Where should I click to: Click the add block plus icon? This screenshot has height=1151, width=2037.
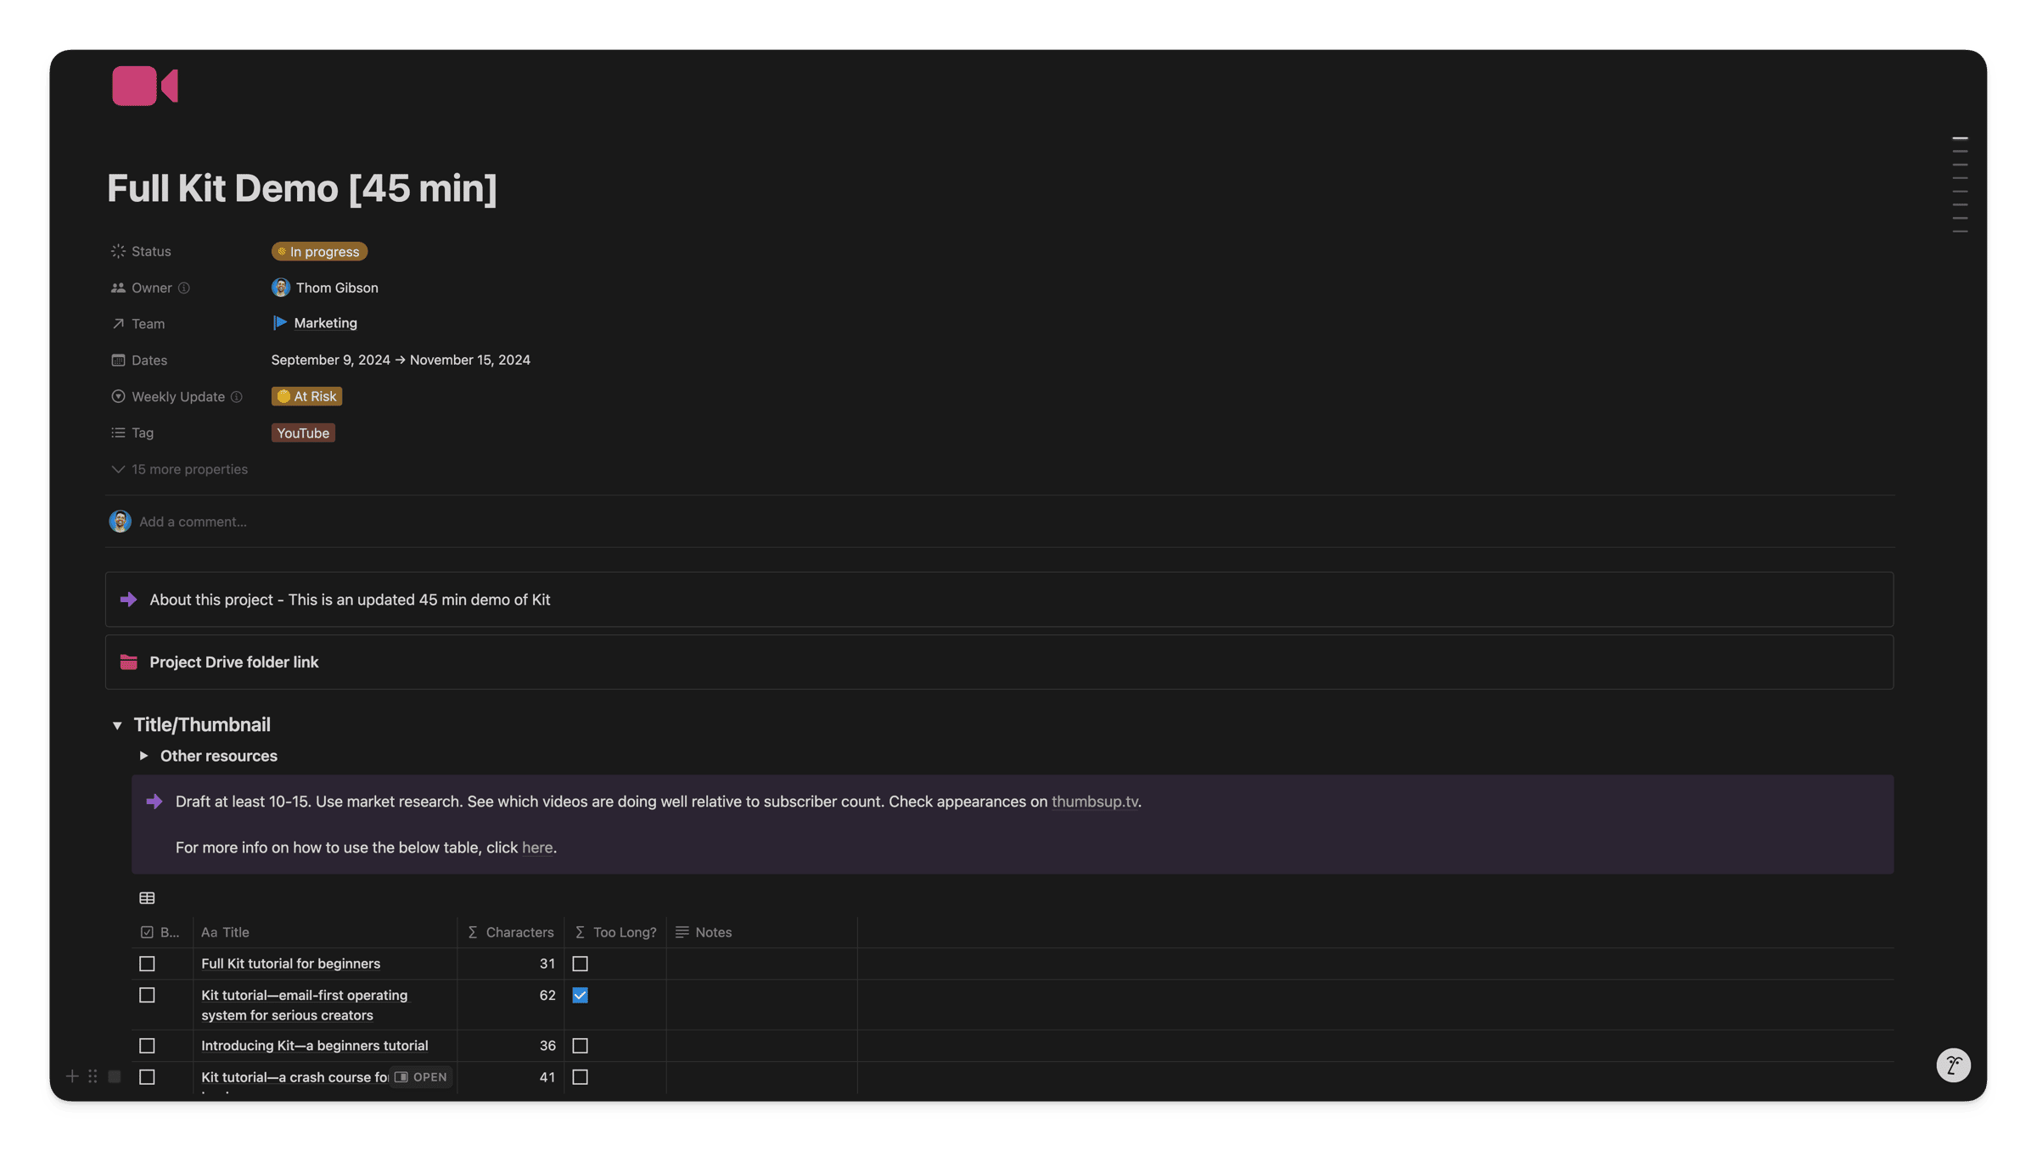(x=72, y=1076)
